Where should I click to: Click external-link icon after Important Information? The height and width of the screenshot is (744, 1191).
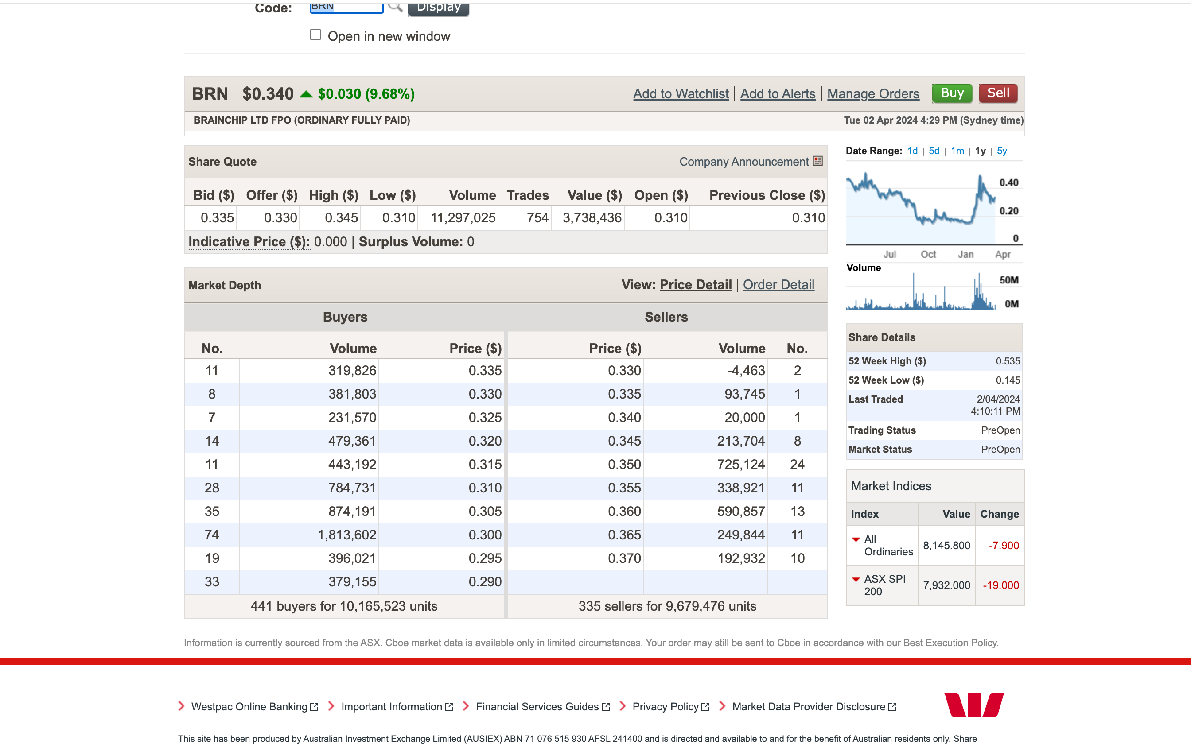pyautogui.click(x=449, y=707)
